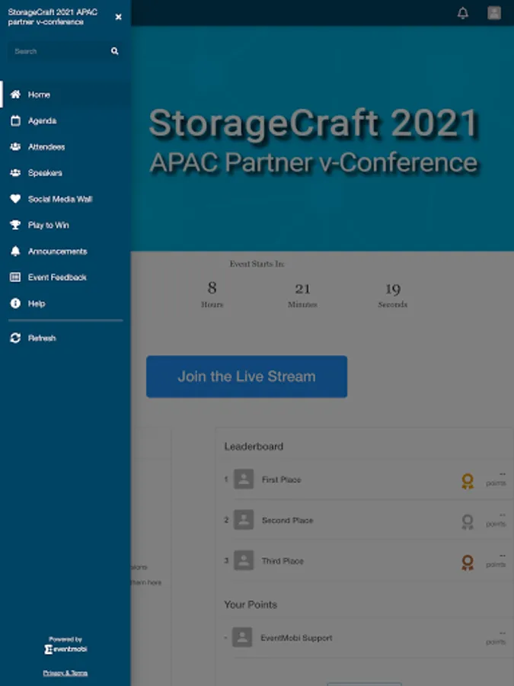Click the Play to Win trophy icon
Viewport: 514px width, 686px height.
coord(15,225)
